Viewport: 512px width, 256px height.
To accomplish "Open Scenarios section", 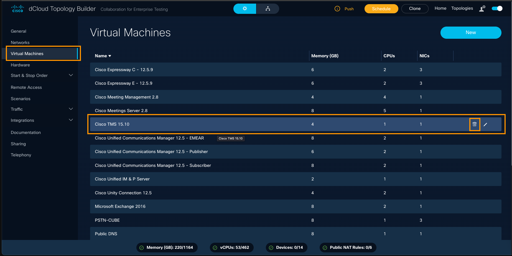I will pos(21,99).
